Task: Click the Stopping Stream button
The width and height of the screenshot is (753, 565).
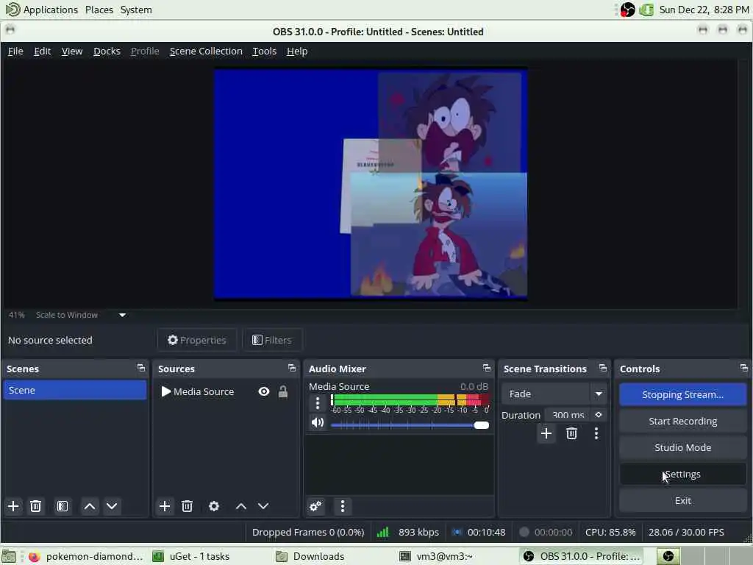Action: tap(682, 394)
